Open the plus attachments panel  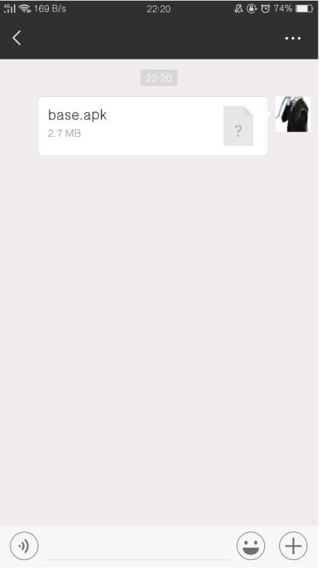tap(293, 546)
